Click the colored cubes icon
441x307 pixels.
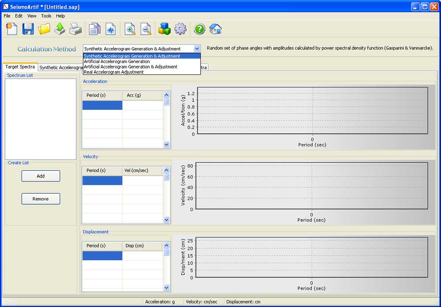click(164, 29)
